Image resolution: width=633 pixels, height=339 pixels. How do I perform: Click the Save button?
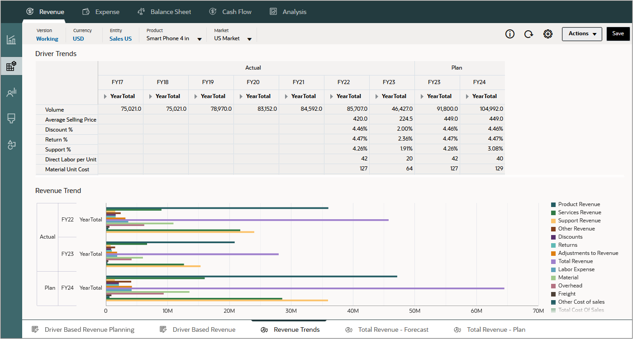coord(618,34)
